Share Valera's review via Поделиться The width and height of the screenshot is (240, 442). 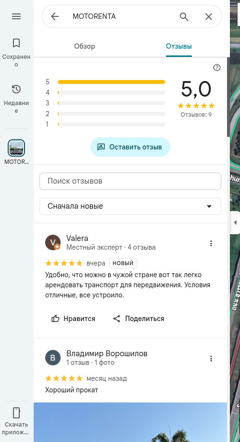click(x=139, y=319)
